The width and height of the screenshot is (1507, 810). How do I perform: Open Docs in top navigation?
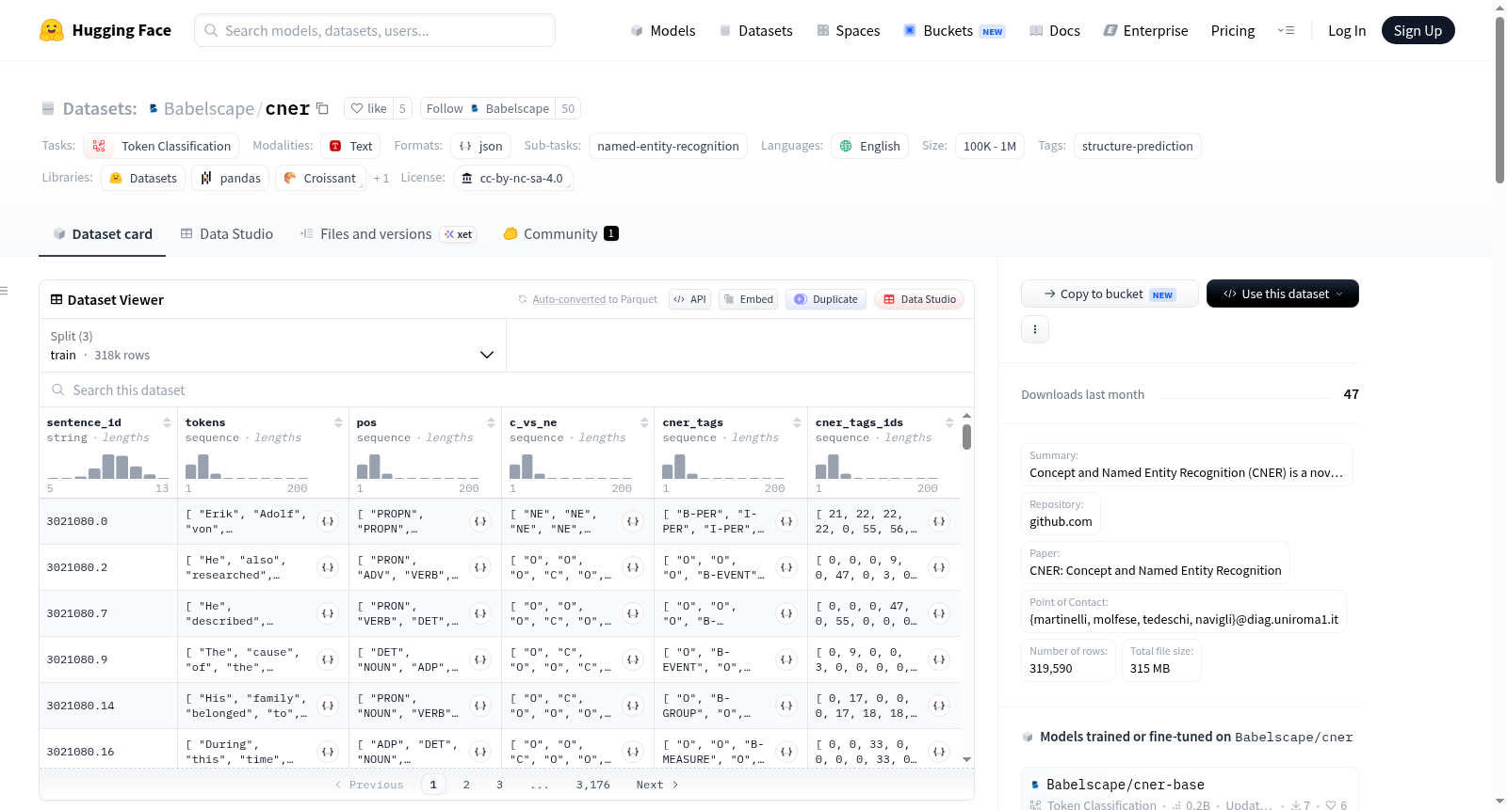[x=1055, y=30]
